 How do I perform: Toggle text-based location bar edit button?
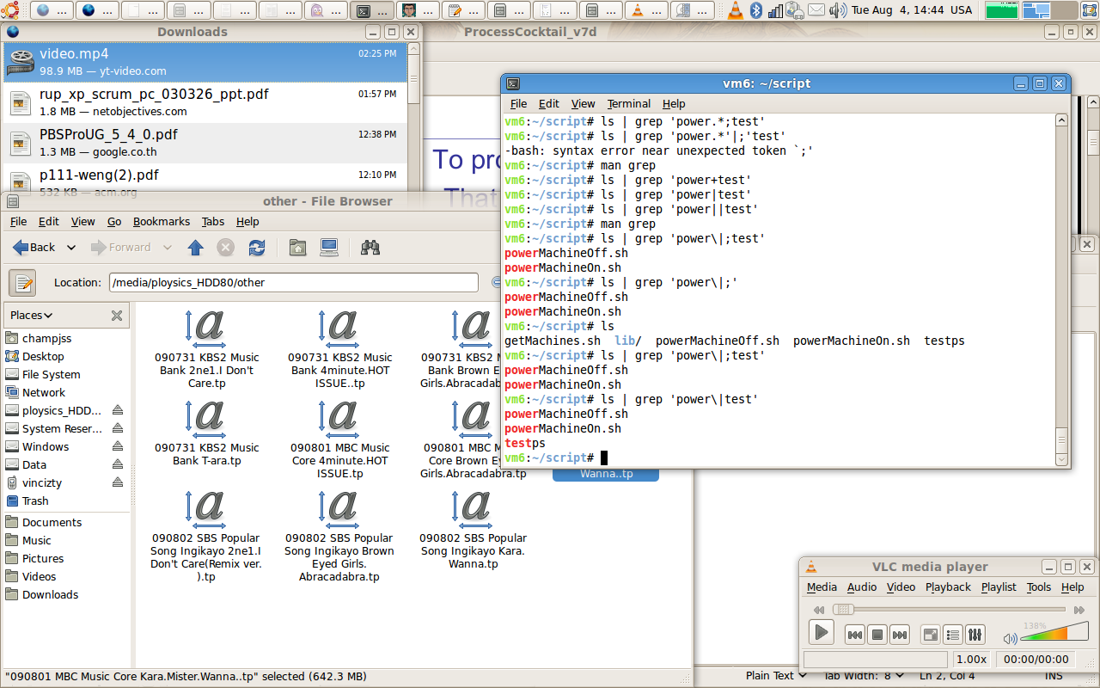pyautogui.click(x=22, y=282)
